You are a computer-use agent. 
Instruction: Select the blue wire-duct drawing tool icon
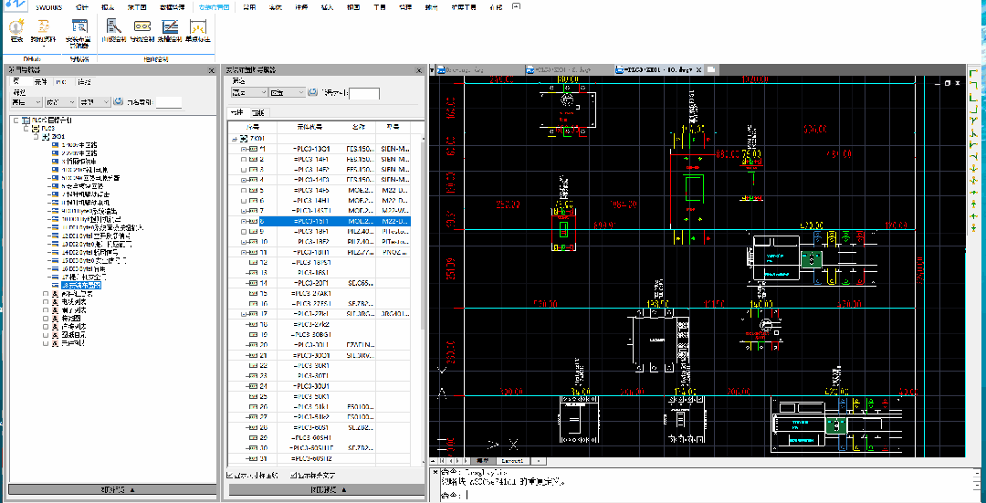tap(171, 27)
